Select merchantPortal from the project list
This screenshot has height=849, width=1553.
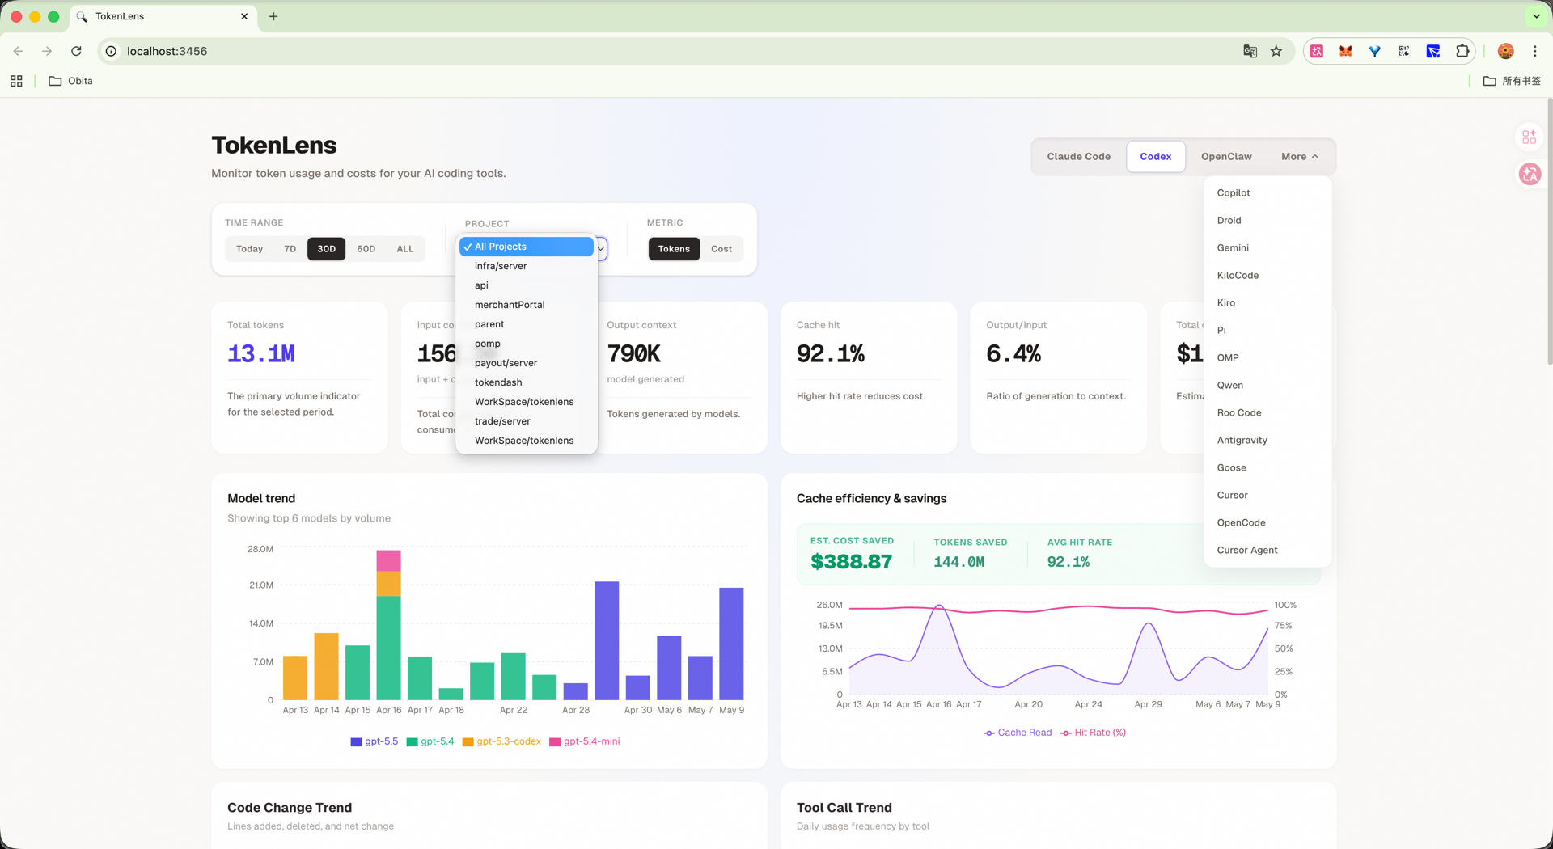[527, 305]
